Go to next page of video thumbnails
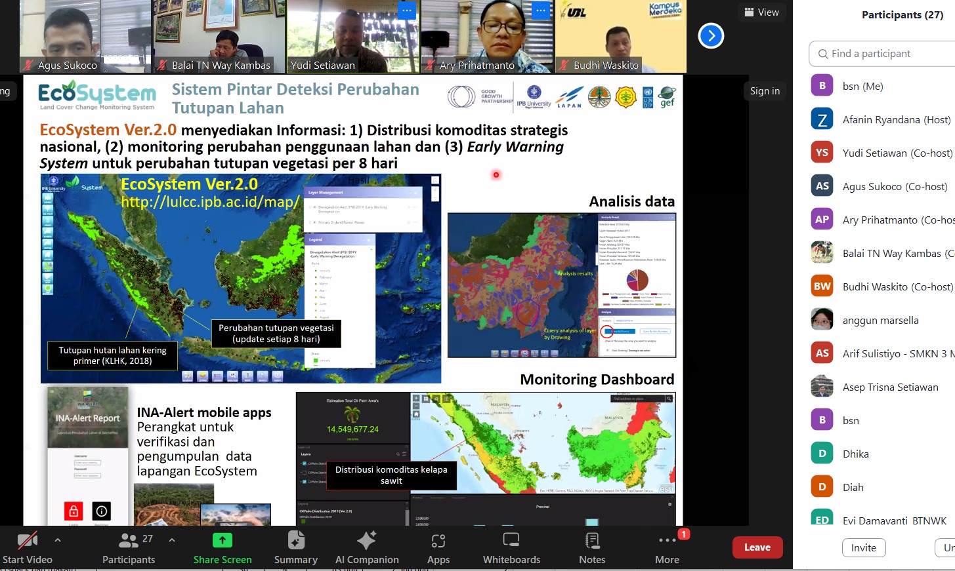Screen dimensions: 955x571 tap(711, 35)
